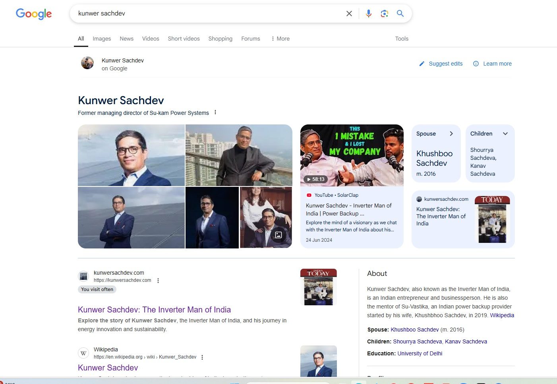The height and width of the screenshot is (384, 557).
Task: Click University of Delhi education link
Action: click(420, 353)
